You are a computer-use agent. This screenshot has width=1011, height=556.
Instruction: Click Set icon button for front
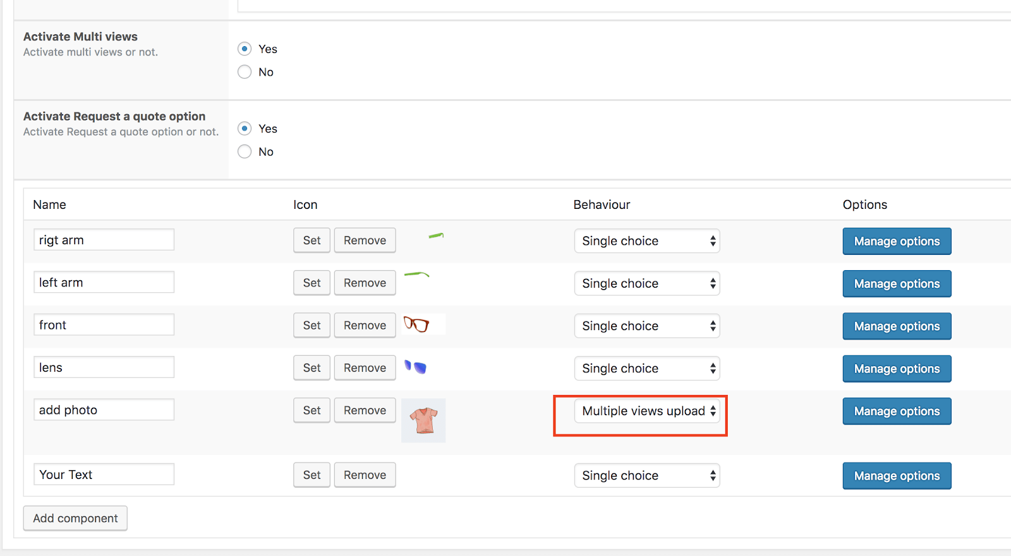[x=312, y=325]
